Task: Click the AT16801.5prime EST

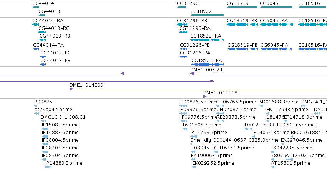Action: coord(272,167)
